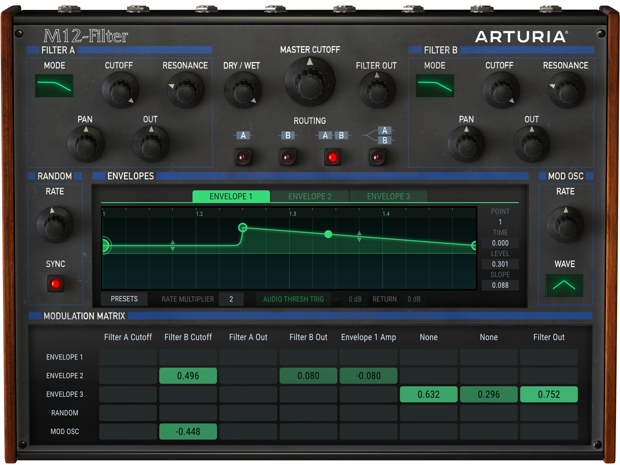This screenshot has width=620, height=465.
Task: Click the Mod Osc wave shape display
Action: (x=565, y=285)
